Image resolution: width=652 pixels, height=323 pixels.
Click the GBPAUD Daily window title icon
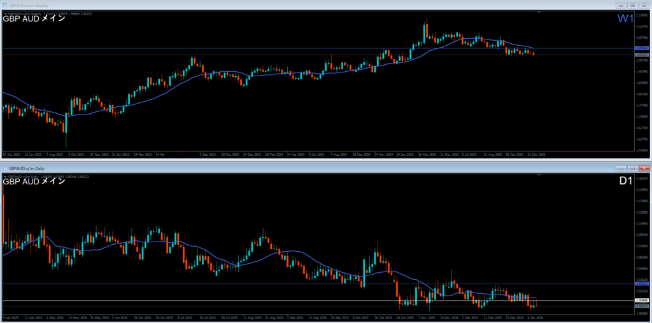click(x=5, y=168)
